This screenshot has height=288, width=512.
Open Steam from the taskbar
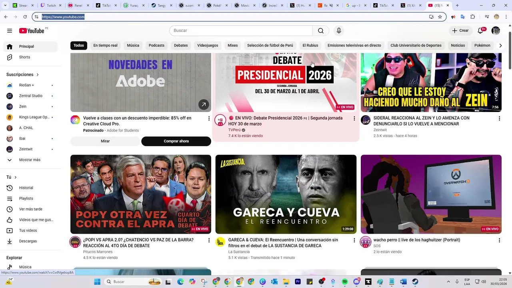[415, 282]
